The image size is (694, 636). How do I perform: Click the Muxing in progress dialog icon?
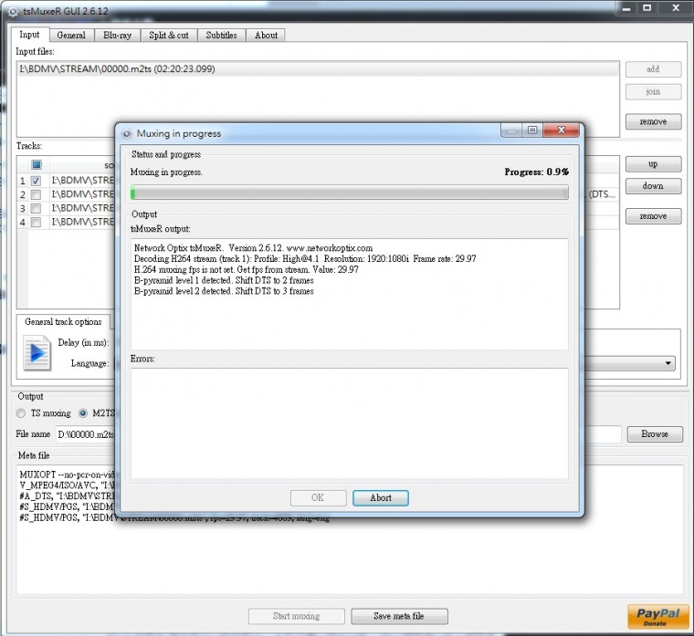[x=127, y=133]
